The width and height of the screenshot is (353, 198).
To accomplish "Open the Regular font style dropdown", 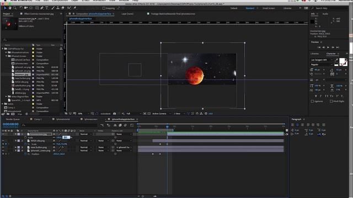I will click(x=321, y=64).
